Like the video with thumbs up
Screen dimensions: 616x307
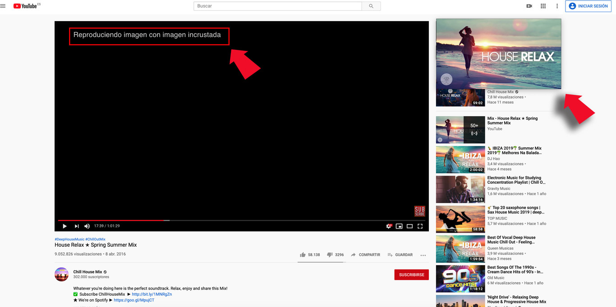pos(310,255)
